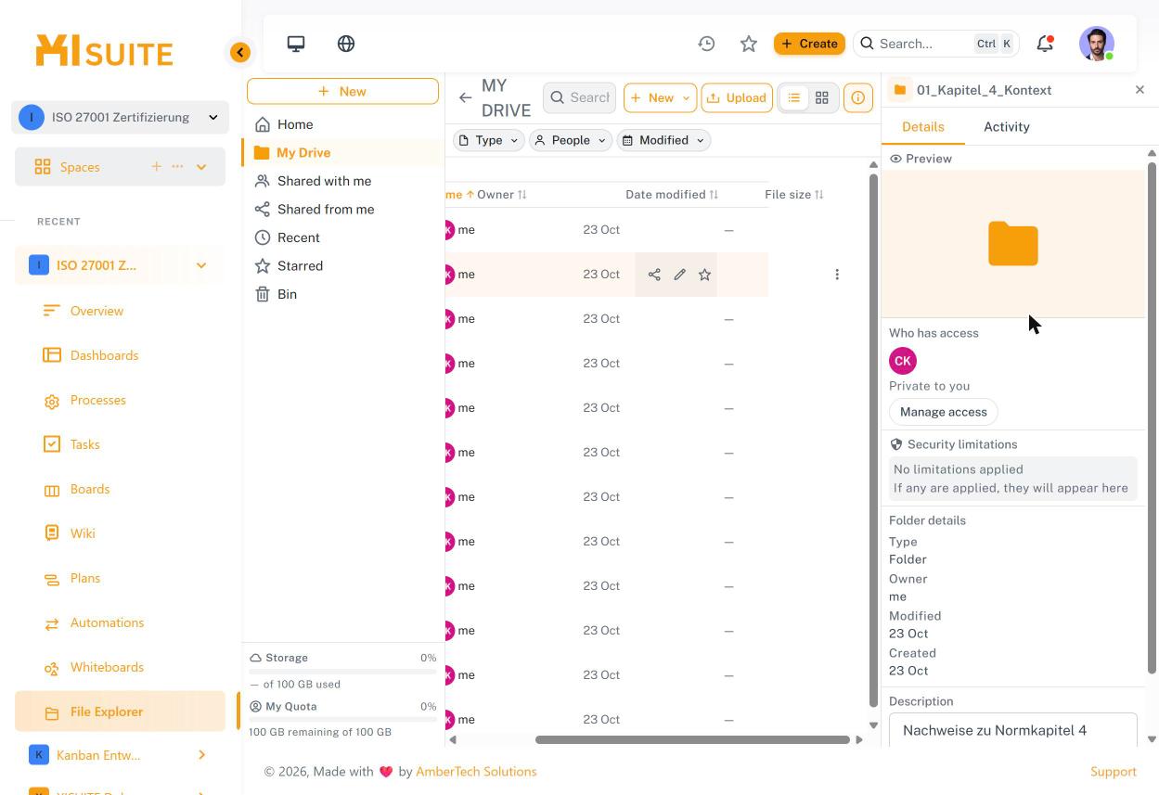Image resolution: width=1159 pixels, height=795 pixels.
Task: Collapse the left sidebar with orange arrow
Action: (240, 53)
